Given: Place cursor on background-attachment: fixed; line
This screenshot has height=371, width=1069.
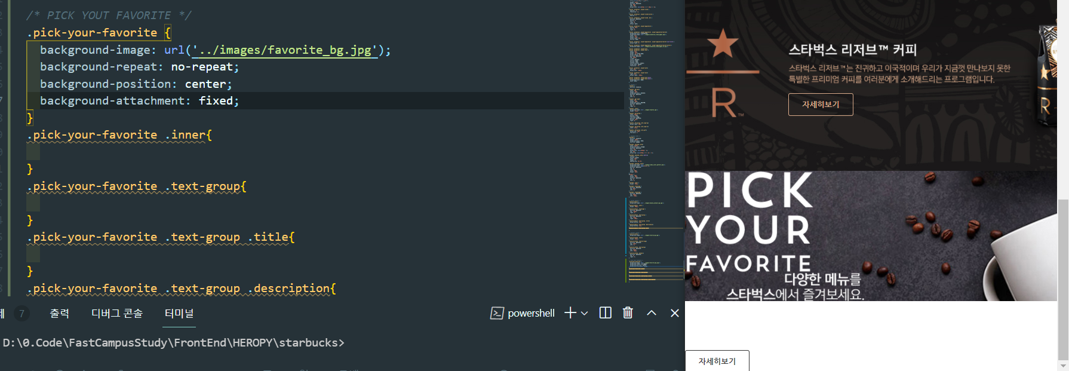Looking at the screenshot, I should (x=139, y=101).
